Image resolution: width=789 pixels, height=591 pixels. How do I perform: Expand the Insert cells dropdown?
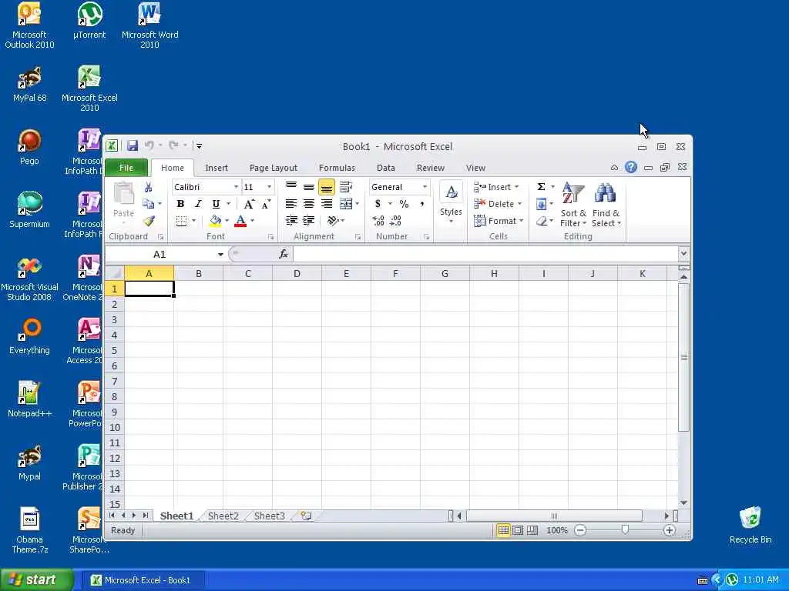pos(517,187)
